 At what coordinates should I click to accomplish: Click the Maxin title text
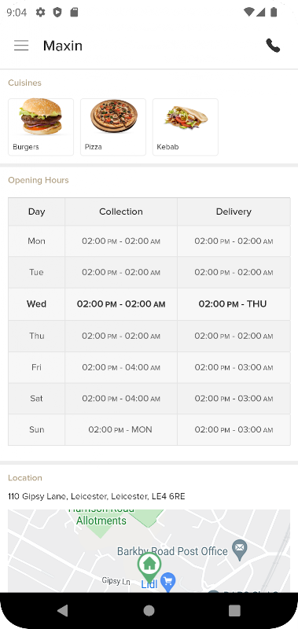[x=63, y=46]
